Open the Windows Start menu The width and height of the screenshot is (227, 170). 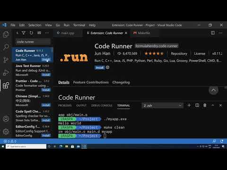(3, 146)
